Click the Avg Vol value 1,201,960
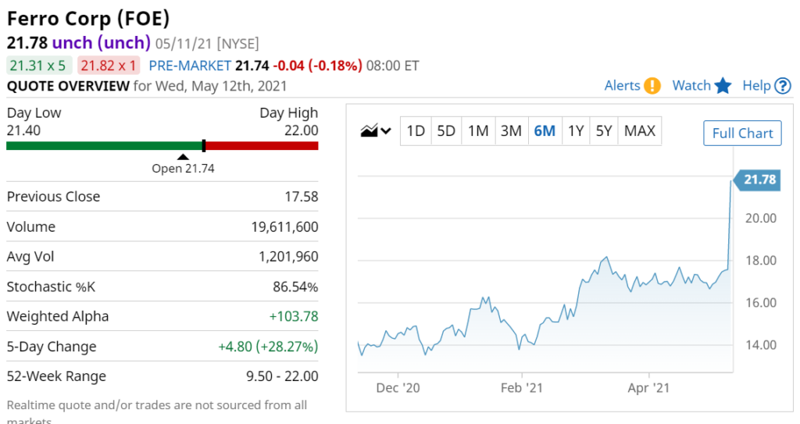This screenshot has width=800, height=424. tap(288, 257)
